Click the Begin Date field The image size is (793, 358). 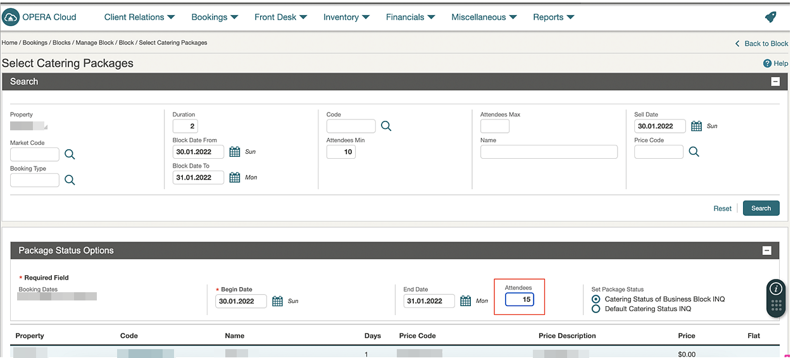tap(240, 301)
